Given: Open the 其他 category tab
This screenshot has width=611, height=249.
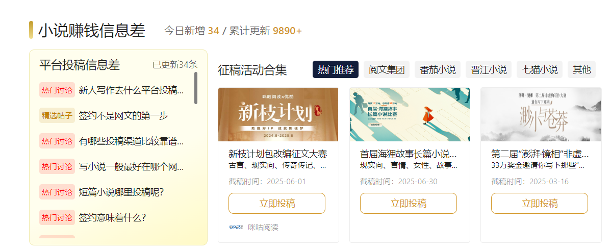Looking at the screenshot, I should pos(582,70).
